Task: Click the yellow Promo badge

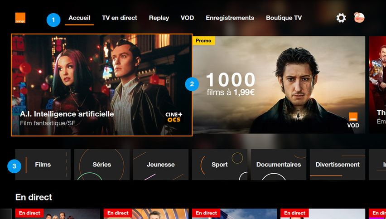Action: tap(203, 41)
